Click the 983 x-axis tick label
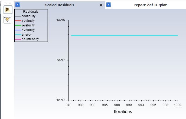Viewport: 186px width, 119px height. pyautogui.click(x=93, y=105)
